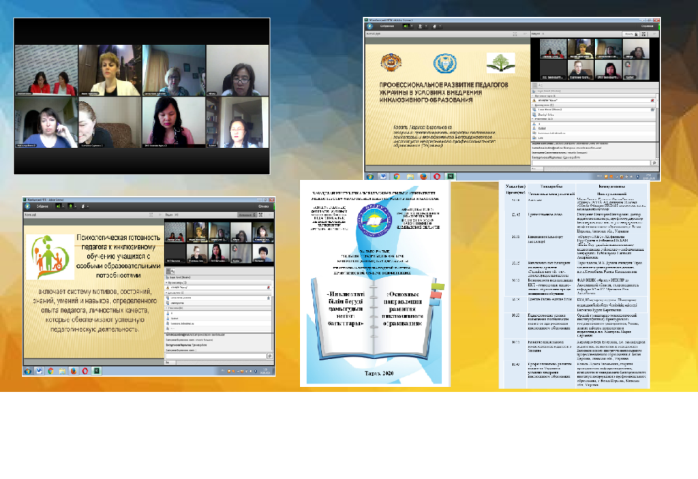Launch Firefox from the top-right window's taskbar

point(423,176)
